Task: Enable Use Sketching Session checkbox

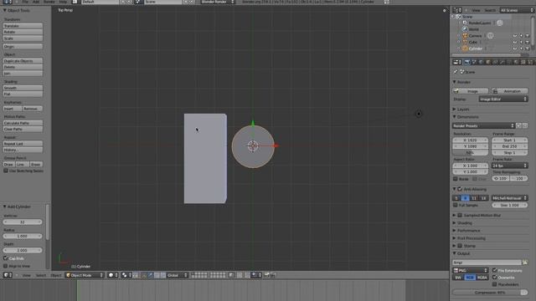Action: (x=6, y=171)
